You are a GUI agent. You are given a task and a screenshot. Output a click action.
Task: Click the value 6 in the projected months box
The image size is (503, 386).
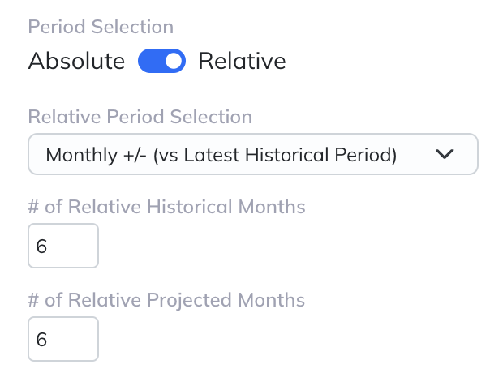coord(42,340)
